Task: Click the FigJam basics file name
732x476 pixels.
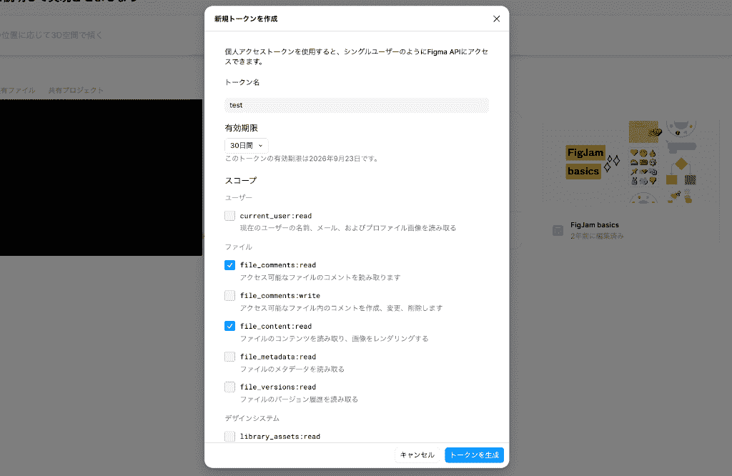Action: click(594, 225)
